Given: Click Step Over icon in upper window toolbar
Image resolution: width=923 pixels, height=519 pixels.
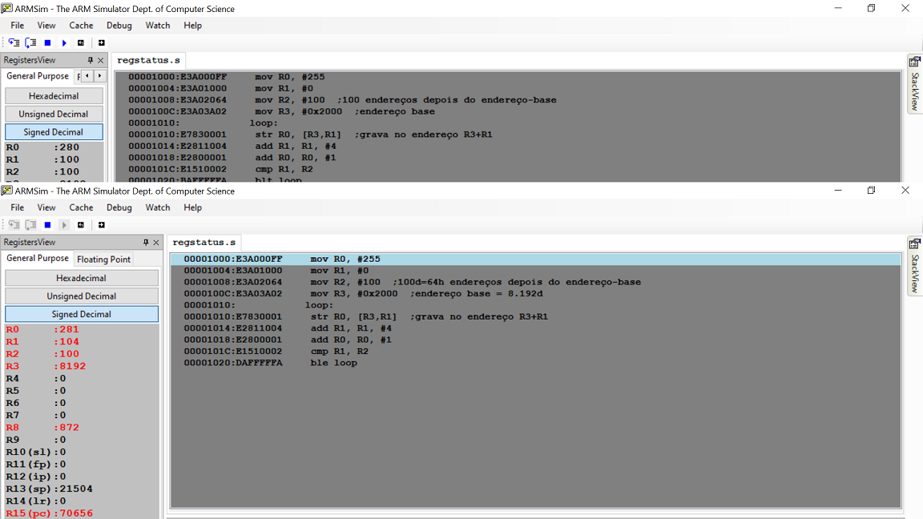Looking at the screenshot, I should coord(30,43).
